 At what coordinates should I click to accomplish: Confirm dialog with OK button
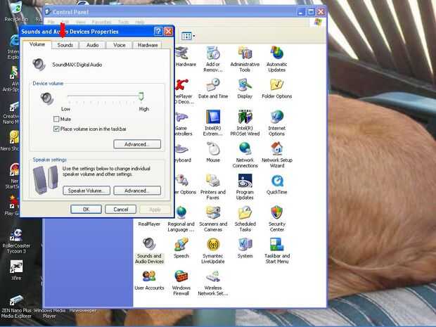[86, 210]
